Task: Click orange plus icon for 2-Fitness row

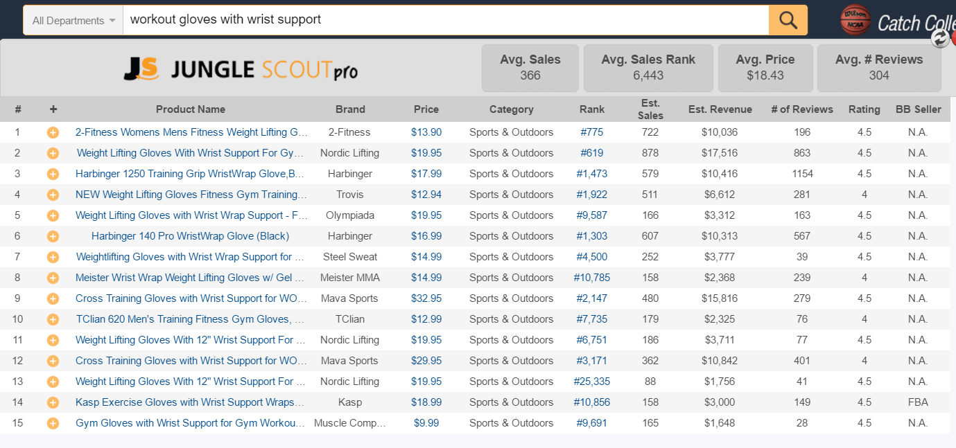Action: point(53,132)
